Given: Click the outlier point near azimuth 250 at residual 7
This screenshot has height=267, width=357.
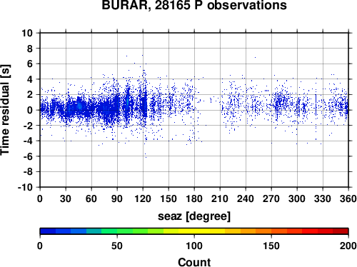Looking at the screenshot, I should [255, 57].
